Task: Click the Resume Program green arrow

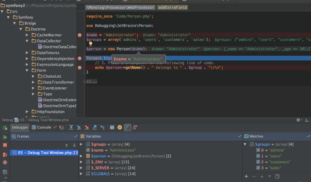Action: (x=5, y=137)
